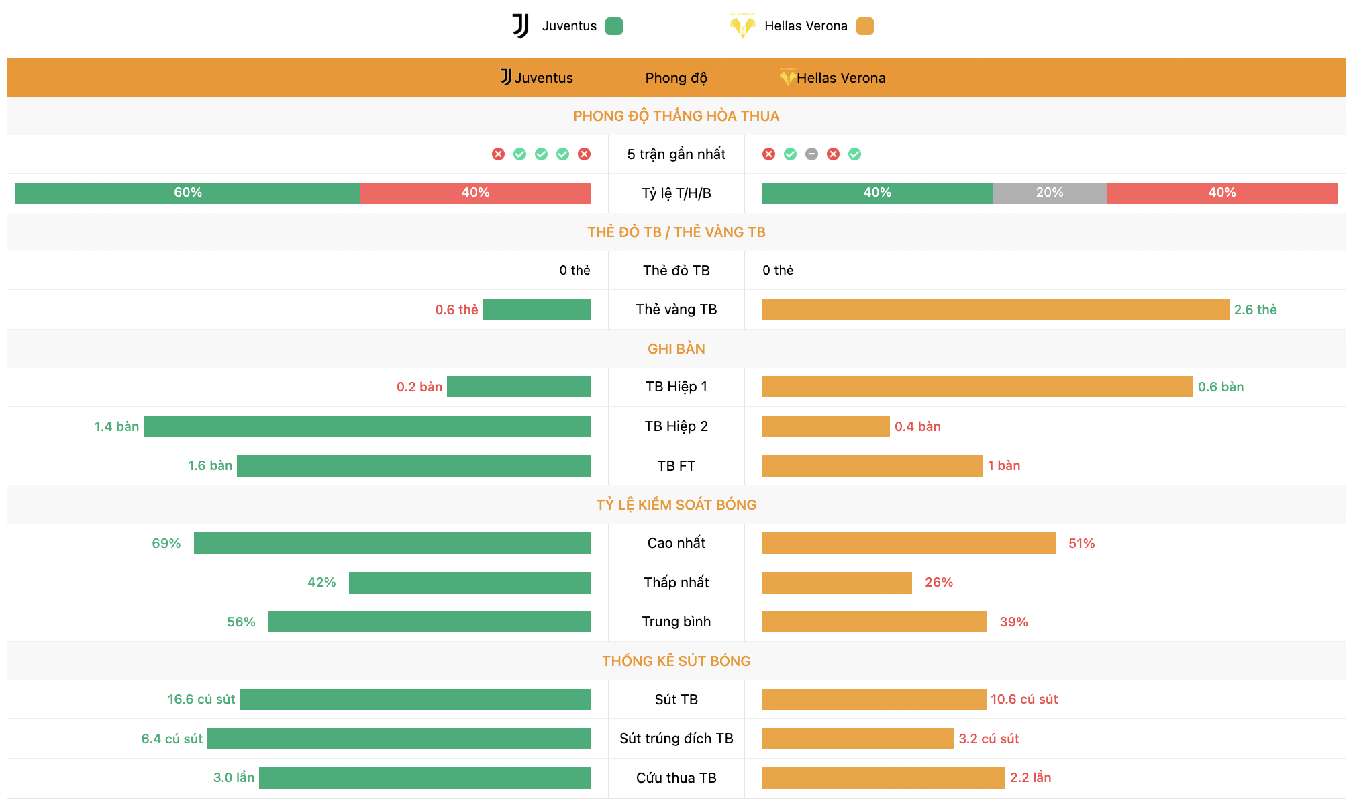Click the Thấp nhất possession label
Image resolution: width=1353 pixels, height=807 pixels.
click(676, 583)
